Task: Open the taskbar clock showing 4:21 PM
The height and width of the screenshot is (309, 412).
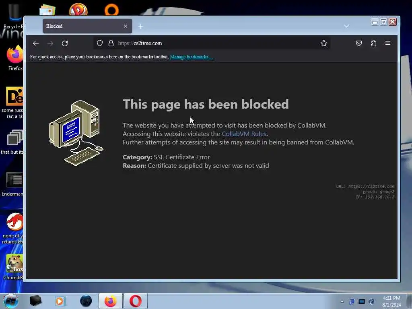Action: coord(391,301)
